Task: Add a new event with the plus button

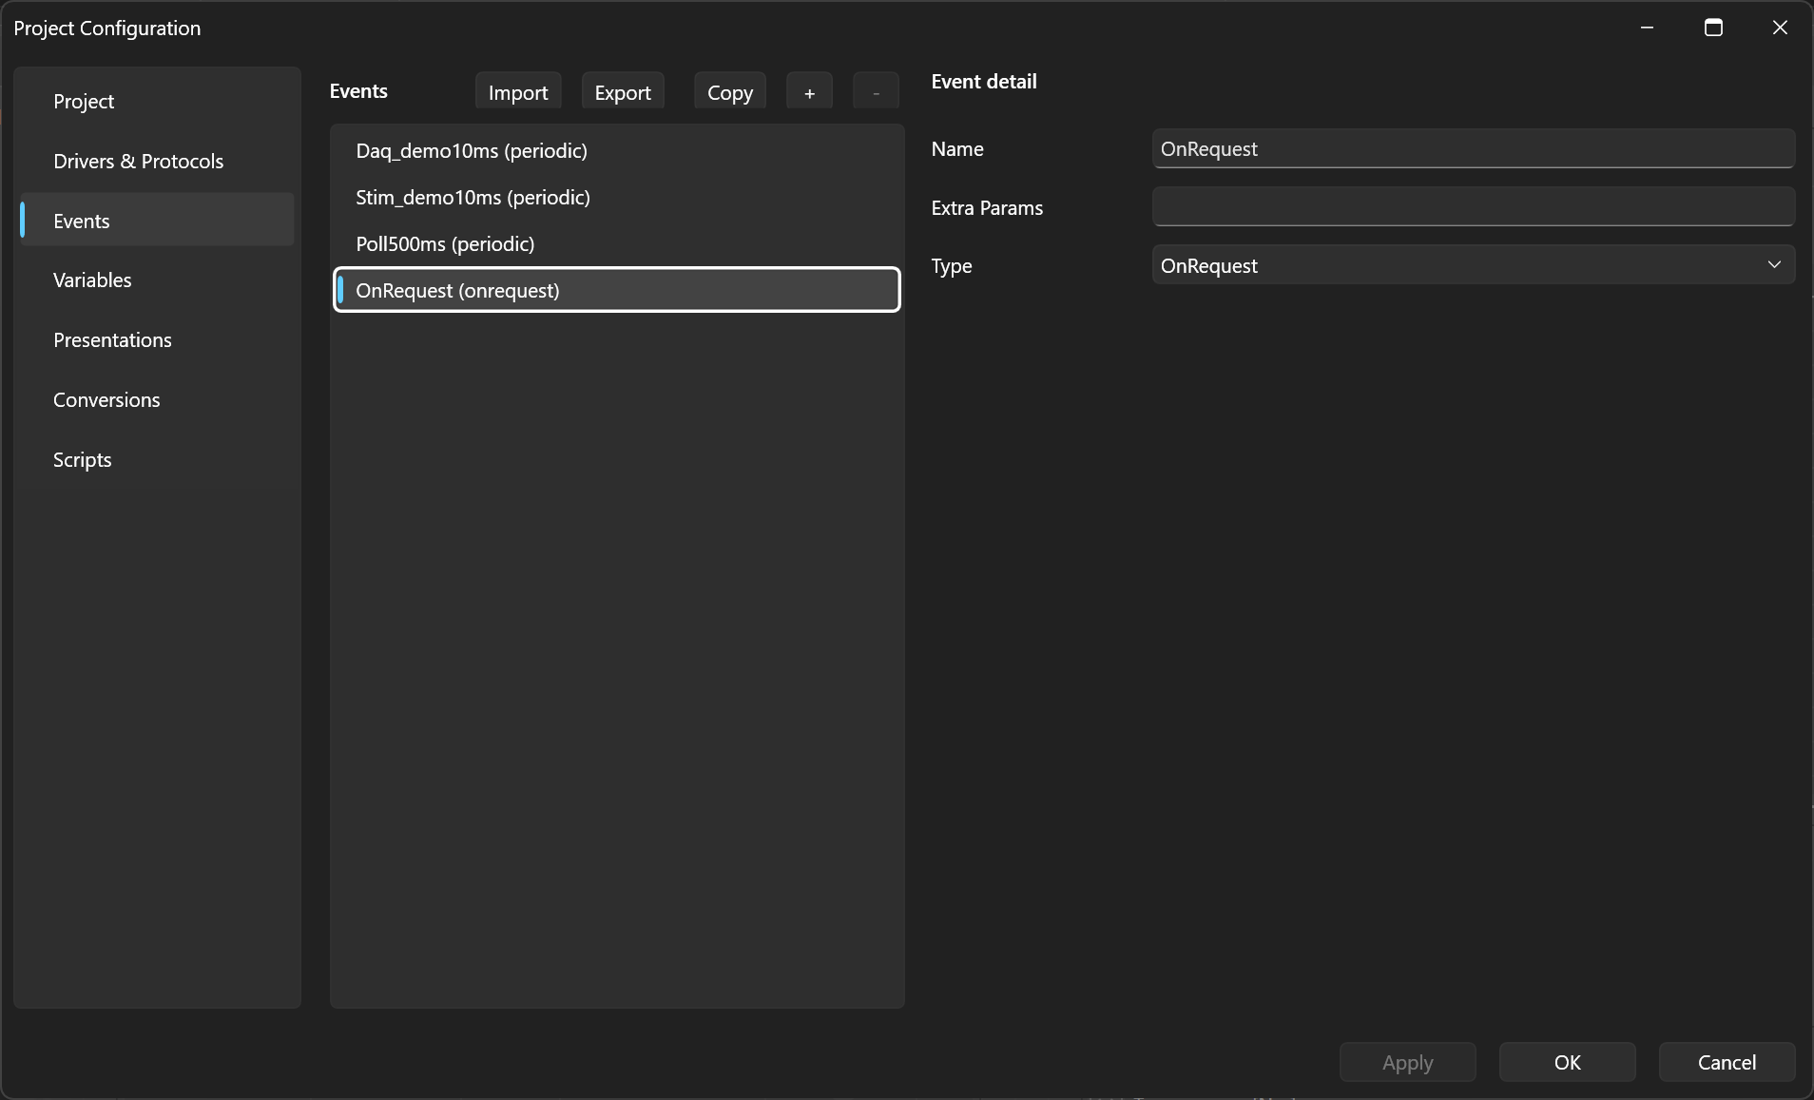Action: [809, 92]
